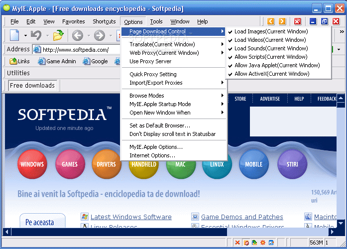Screen dimensions: 347x249
Task: Click the blue window with pencil status icon
Action: [271, 243]
